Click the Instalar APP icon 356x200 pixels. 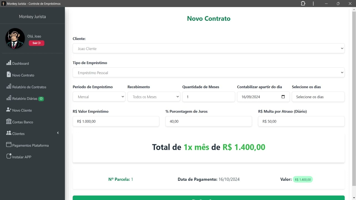tap(9, 156)
